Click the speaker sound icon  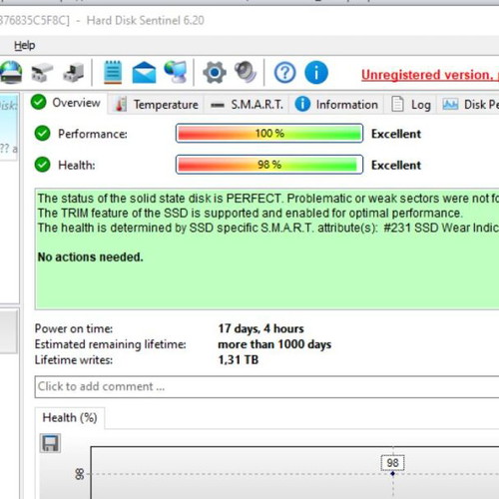tap(246, 72)
